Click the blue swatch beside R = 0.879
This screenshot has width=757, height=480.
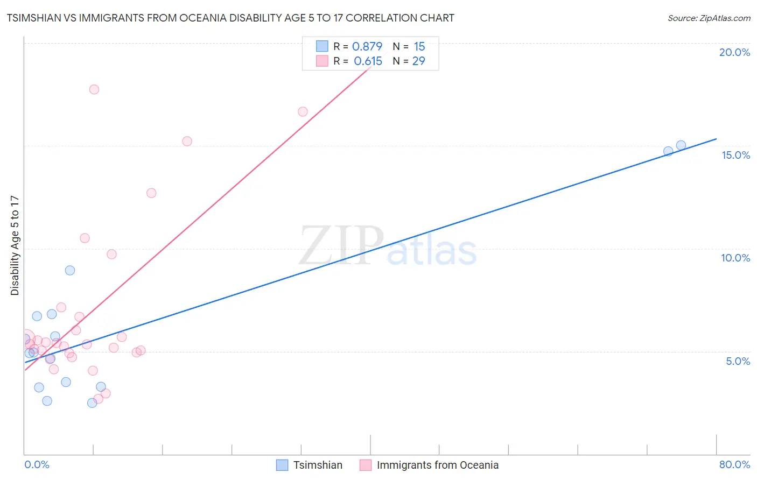tap(322, 46)
